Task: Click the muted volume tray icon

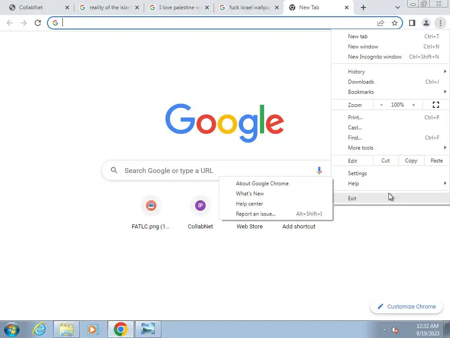Action: coord(395,330)
